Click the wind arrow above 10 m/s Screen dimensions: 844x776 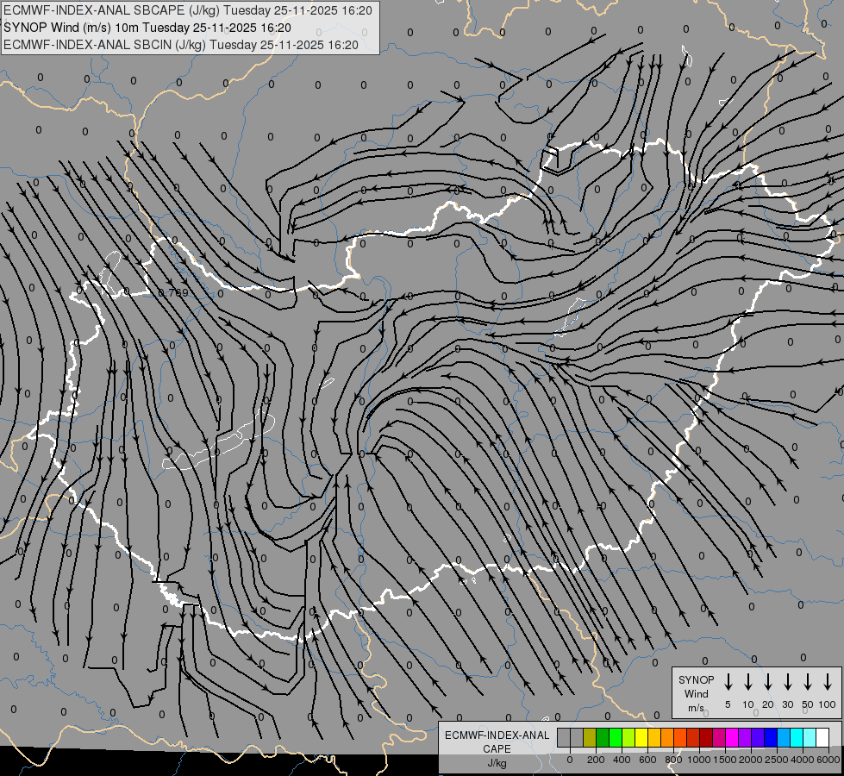[748, 682]
